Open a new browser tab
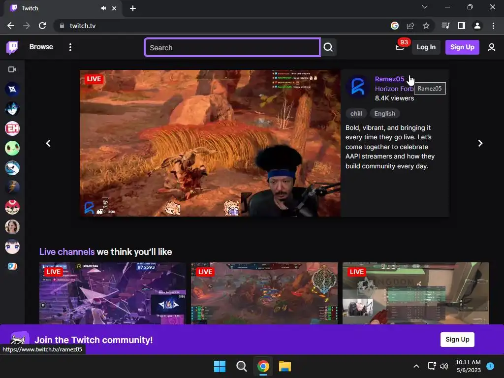The height and width of the screenshot is (378, 504). [133, 8]
